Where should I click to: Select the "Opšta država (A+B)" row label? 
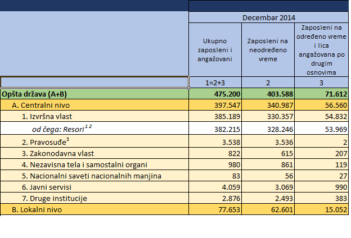point(35,93)
